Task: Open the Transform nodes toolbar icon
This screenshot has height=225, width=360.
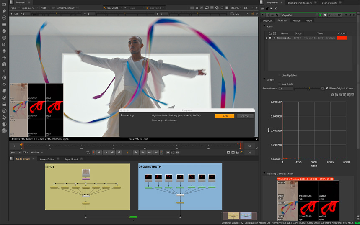Action: click(x=4, y=58)
